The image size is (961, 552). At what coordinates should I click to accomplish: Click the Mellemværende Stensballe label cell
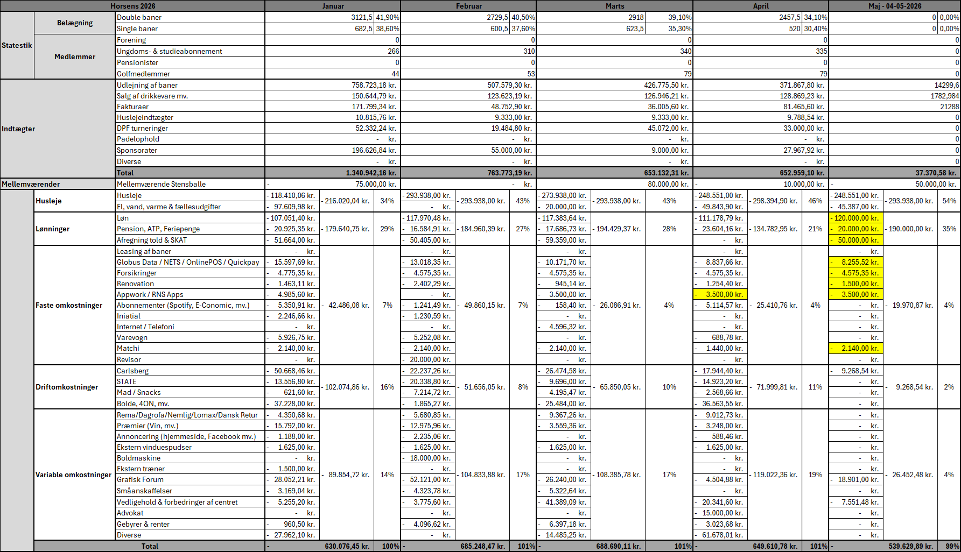click(190, 184)
